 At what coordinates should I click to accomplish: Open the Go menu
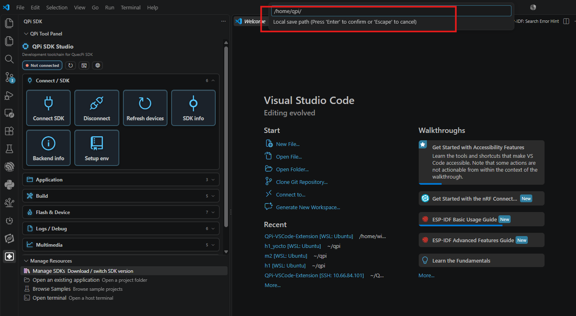(x=95, y=7)
